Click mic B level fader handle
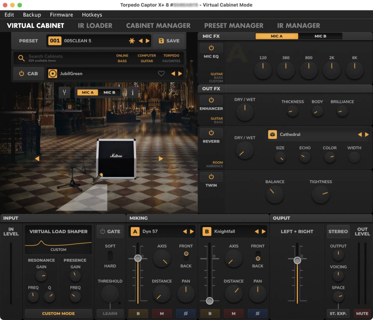Viewport: 373px width, 320px height. coord(209,301)
